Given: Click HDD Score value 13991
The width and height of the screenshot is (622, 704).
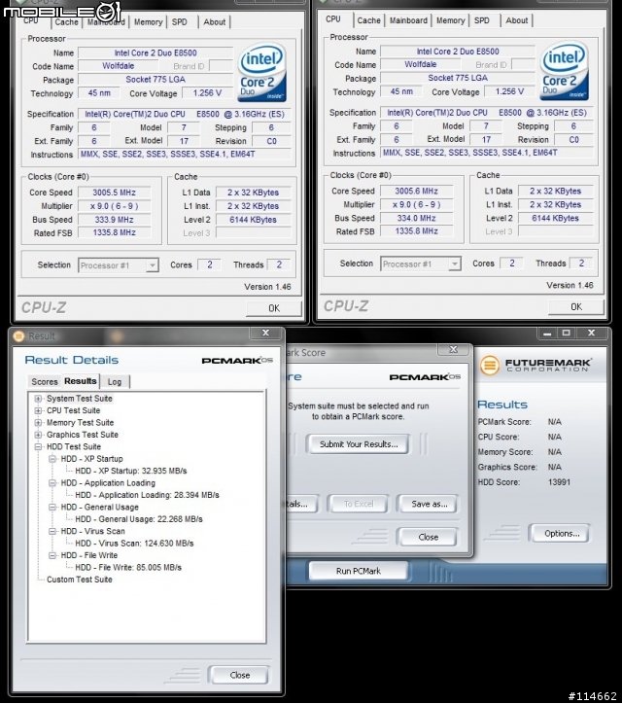Looking at the screenshot, I should (559, 482).
